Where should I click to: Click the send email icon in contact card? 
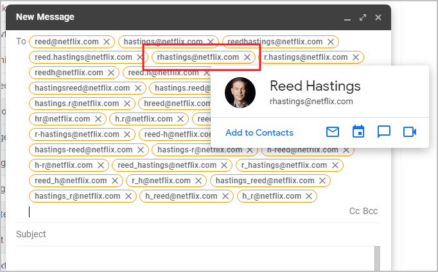point(333,132)
